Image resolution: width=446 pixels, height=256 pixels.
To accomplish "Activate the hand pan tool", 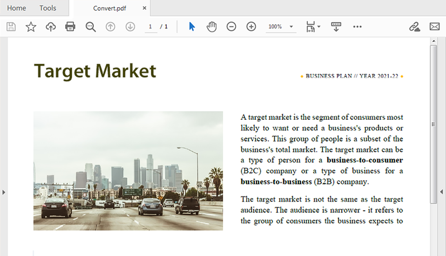I will click(x=211, y=27).
